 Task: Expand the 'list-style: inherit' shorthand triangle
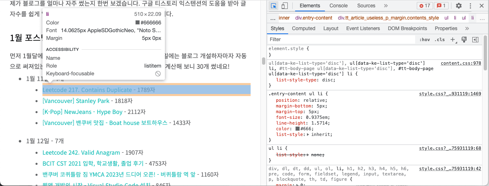click(x=308, y=135)
